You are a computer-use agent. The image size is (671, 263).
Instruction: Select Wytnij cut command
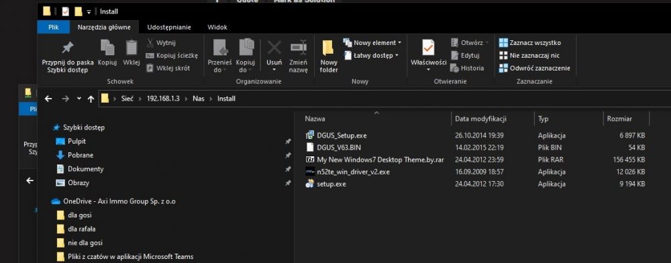coord(161,43)
